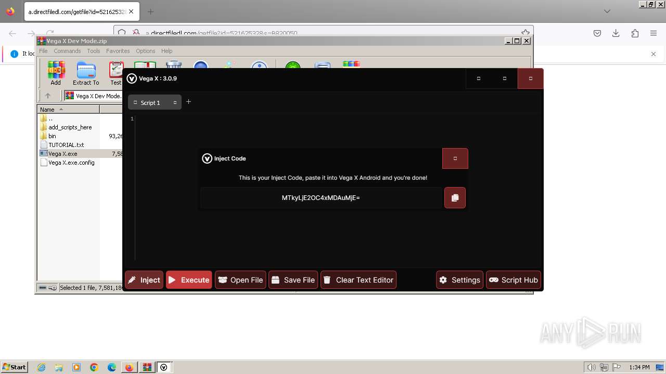Click the Open File button
The width and height of the screenshot is (666, 374).
coord(240,280)
